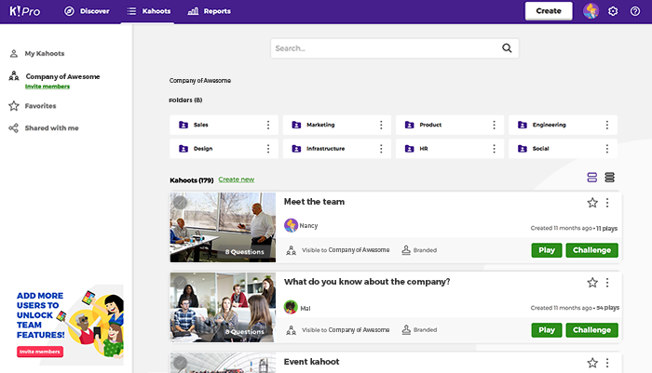The image size is (652, 373).
Task: Tick the checkbox on Meet the team thumbnail
Action: 180,202
